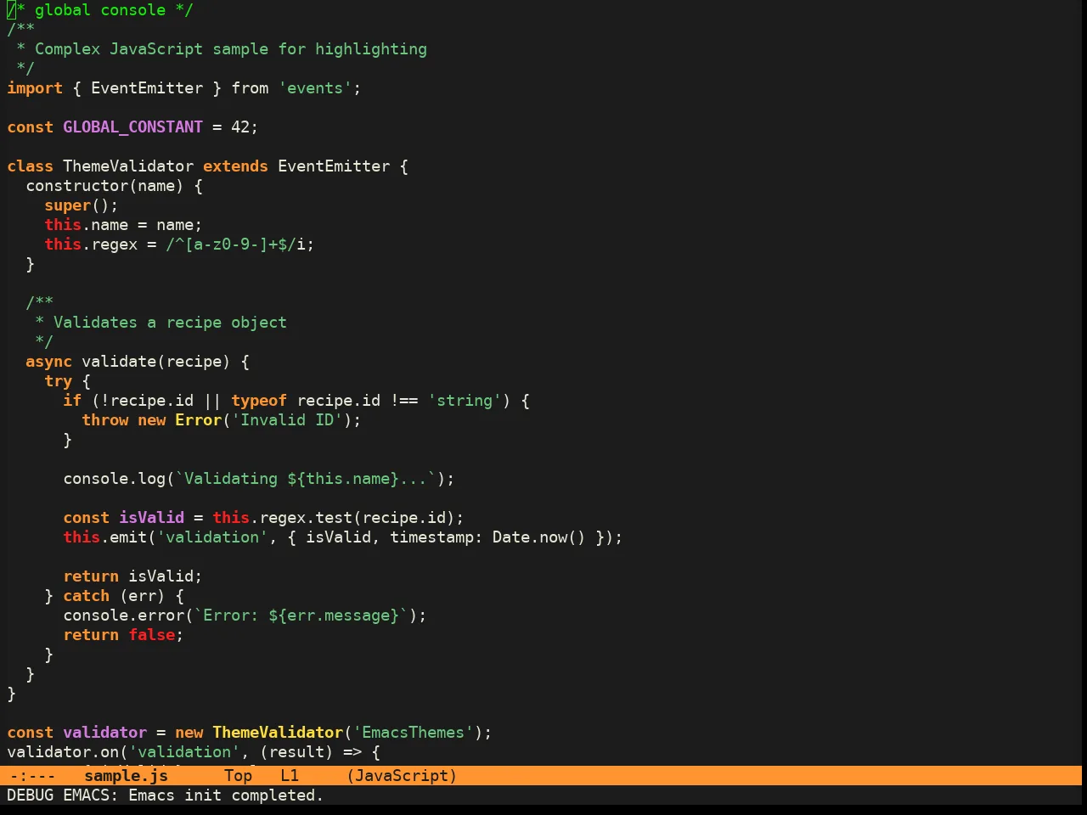Image resolution: width=1087 pixels, height=815 pixels.
Task: Click the 'typeof' keyword
Action: click(259, 401)
